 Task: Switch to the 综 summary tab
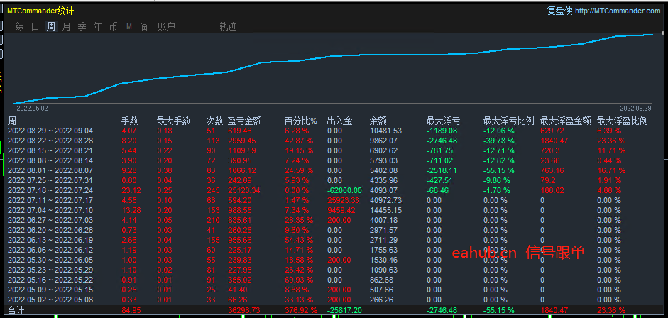coord(20,26)
